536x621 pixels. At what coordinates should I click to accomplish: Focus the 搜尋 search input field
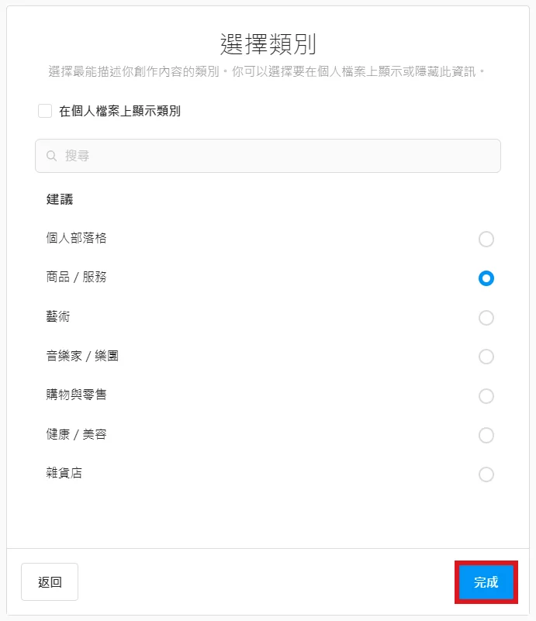coord(268,156)
